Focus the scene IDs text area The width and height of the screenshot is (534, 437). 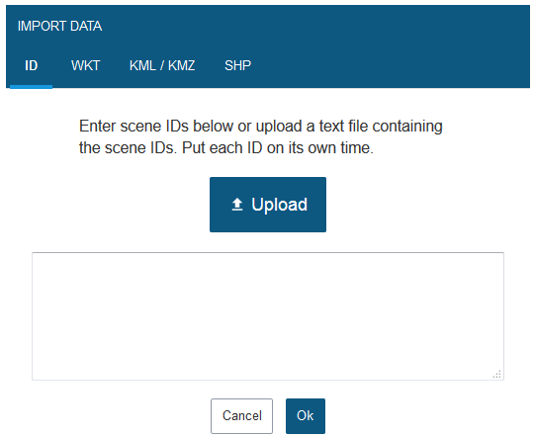(x=268, y=316)
